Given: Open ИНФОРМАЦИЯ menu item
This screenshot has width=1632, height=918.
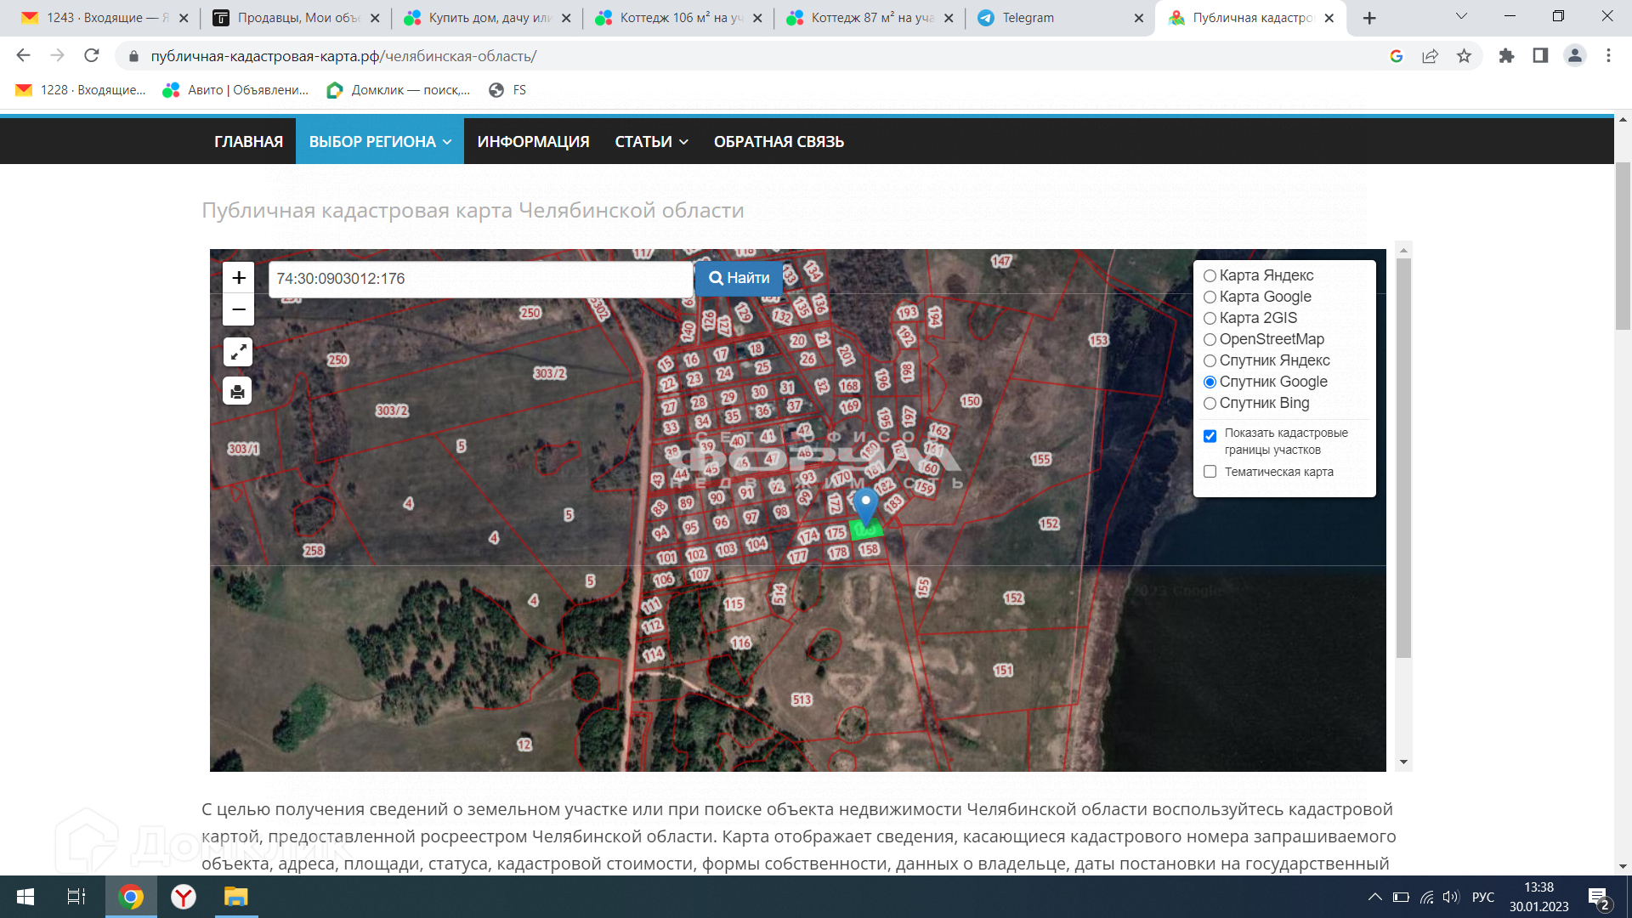Looking at the screenshot, I should 533,142.
